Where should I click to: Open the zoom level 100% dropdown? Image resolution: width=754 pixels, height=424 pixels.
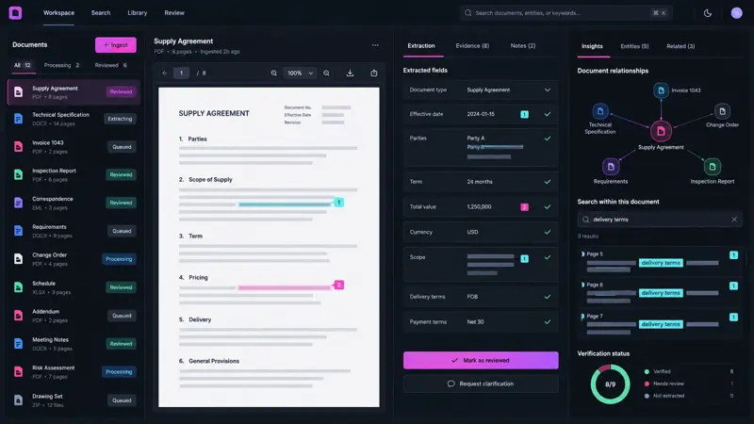[300, 73]
